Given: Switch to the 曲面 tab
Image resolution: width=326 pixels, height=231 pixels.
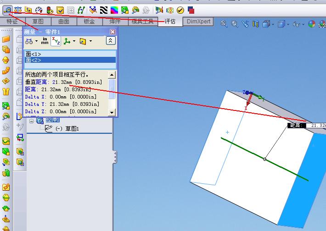Looking at the screenshot, I should tap(64, 22).
